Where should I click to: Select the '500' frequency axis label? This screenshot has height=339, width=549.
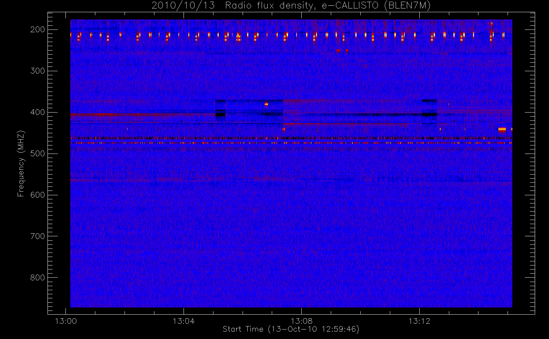point(37,154)
